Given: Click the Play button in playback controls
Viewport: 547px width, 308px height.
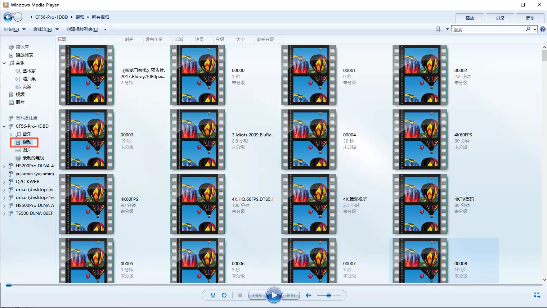Looking at the screenshot, I should click(274, 295).
